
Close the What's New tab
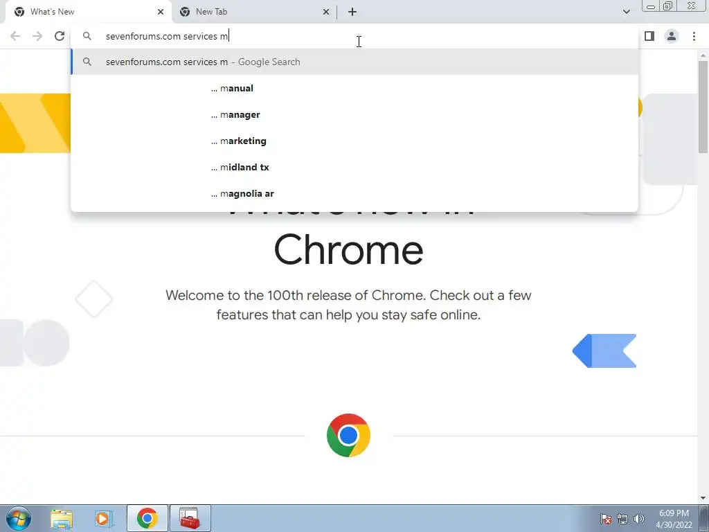point(161,12)
